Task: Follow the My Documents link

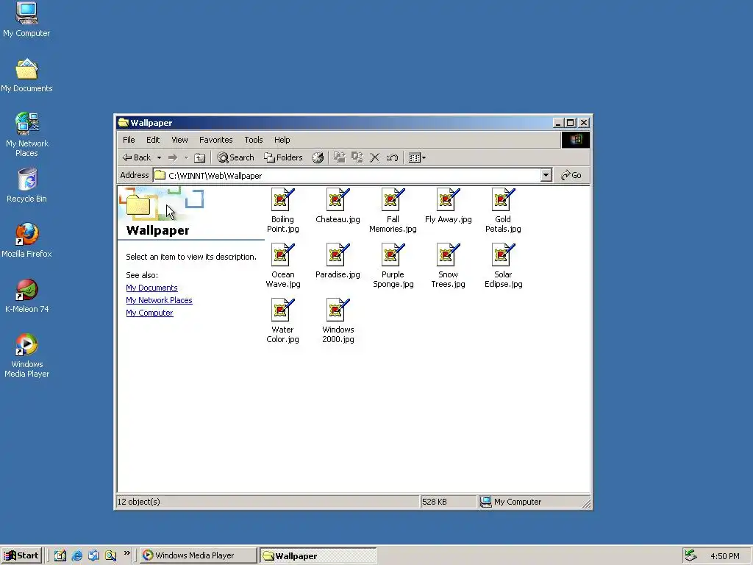Action: (x=151, y=288)
